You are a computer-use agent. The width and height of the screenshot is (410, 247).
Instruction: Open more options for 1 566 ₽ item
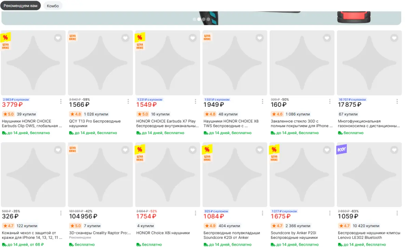coord(128,101)
